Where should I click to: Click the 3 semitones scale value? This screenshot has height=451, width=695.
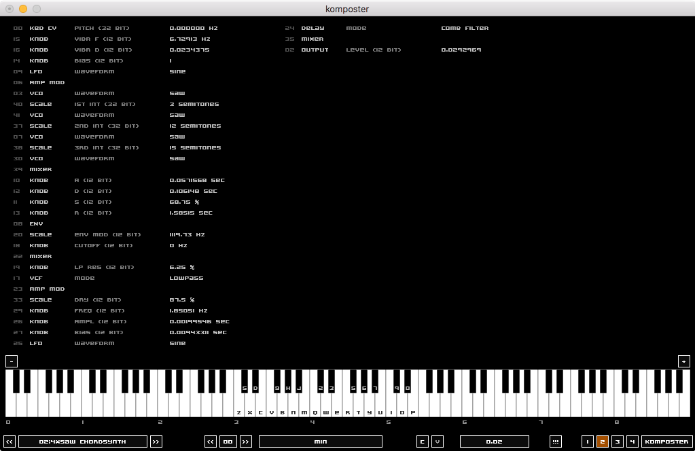tap(194, 104)
